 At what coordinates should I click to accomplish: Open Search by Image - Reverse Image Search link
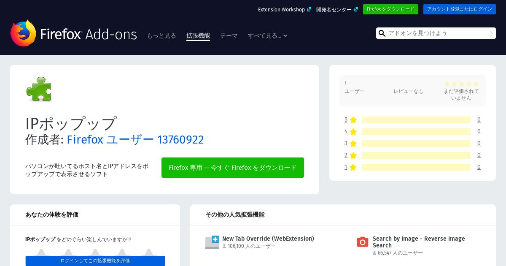[x=419, y=242]
